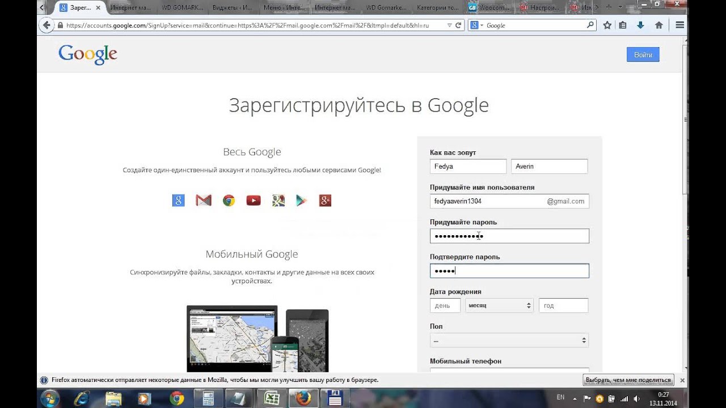Click the год birth year field
The width and height of the screenshot is (726, 408).
click(x=563, y=305)
